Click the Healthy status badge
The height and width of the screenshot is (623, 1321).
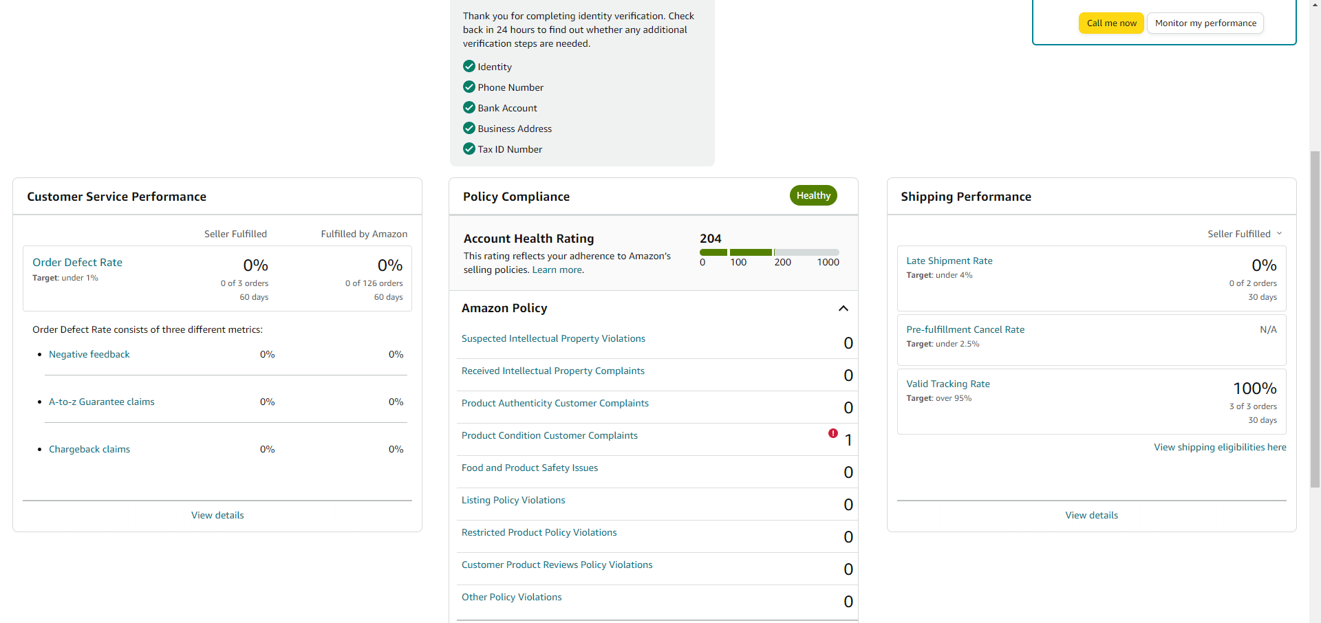click(x=813, y=195)
